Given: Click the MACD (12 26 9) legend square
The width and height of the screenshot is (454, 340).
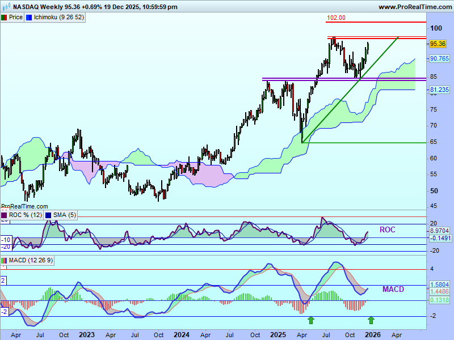Looking at the screenshot, I should (4, 260).
